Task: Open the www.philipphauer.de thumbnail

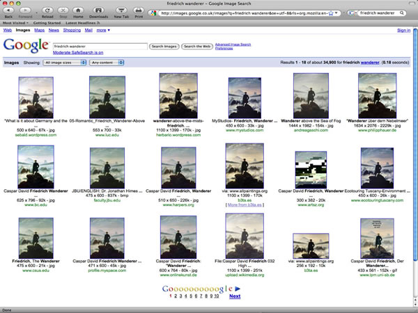Action: point(377,96)
